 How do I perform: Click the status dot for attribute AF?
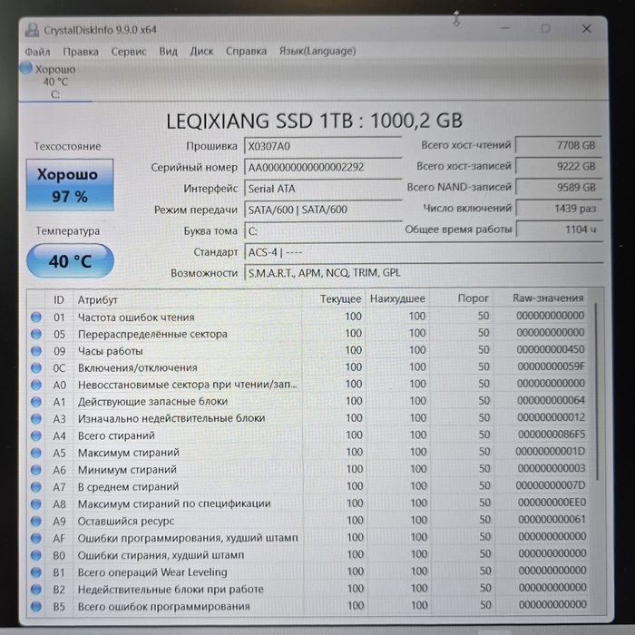tap(36, 538)
